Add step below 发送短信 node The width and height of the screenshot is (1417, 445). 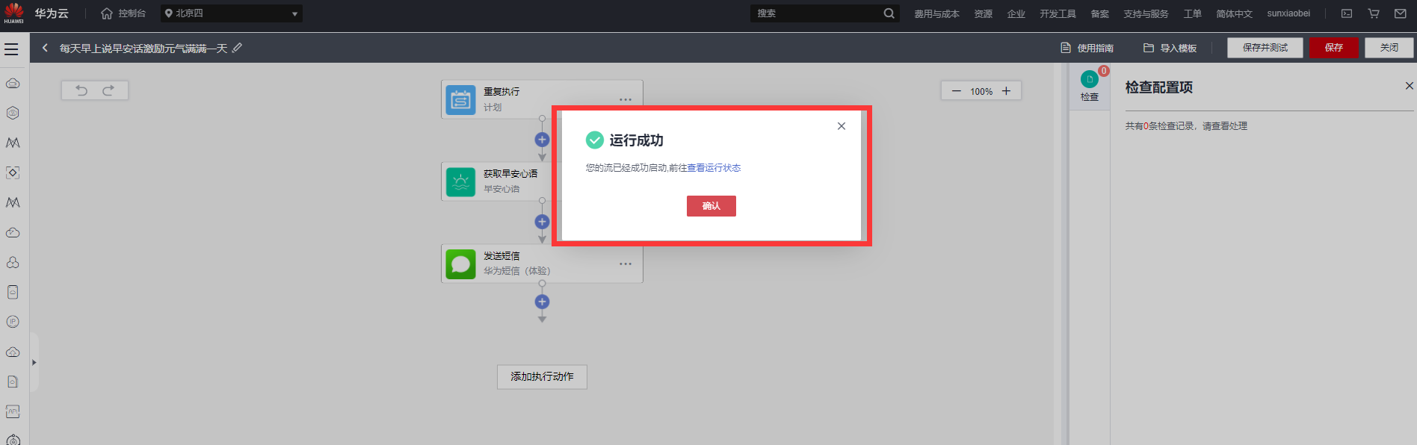543,302
